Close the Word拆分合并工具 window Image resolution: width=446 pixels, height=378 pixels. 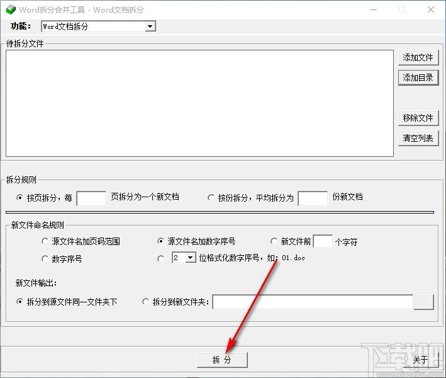(x=431, y=9)
